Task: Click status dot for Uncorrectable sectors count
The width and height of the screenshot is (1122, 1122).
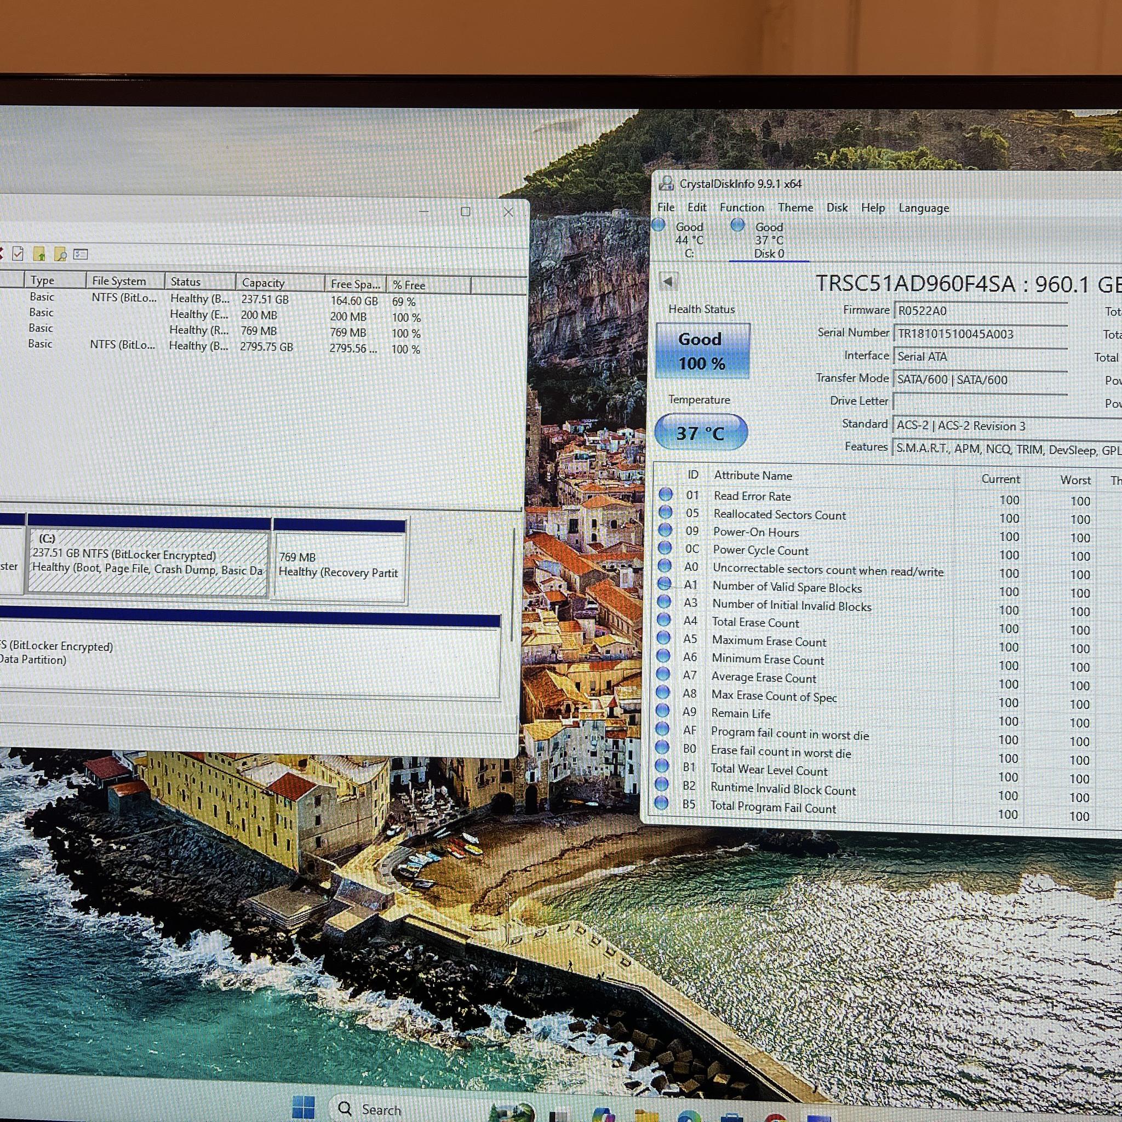Action: (665, 565)
